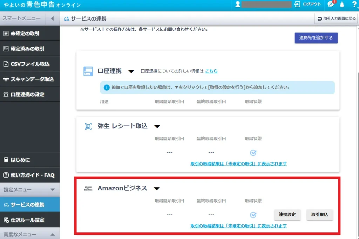Click the 連携先を追加する button

(x=316, y=38)
